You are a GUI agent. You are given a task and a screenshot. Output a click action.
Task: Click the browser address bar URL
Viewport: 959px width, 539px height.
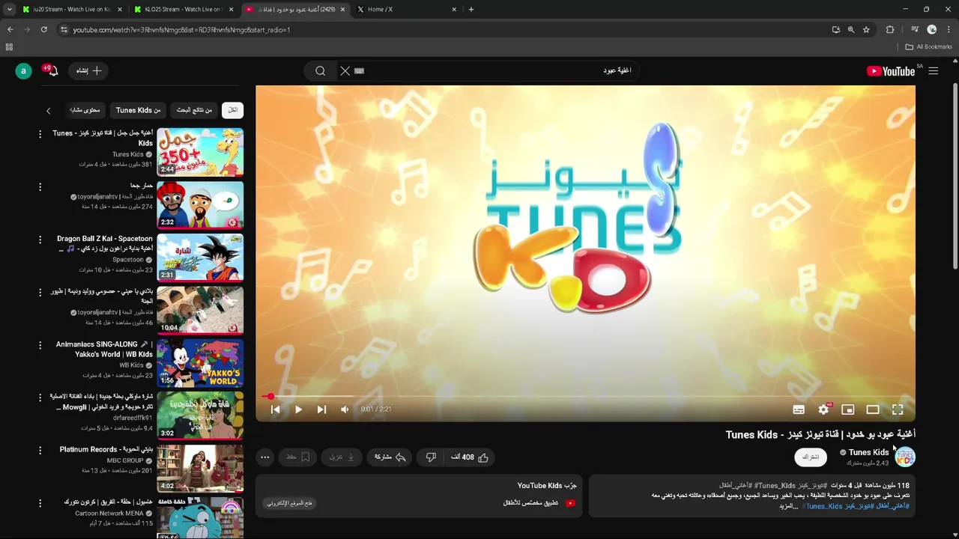click(181, 30)
